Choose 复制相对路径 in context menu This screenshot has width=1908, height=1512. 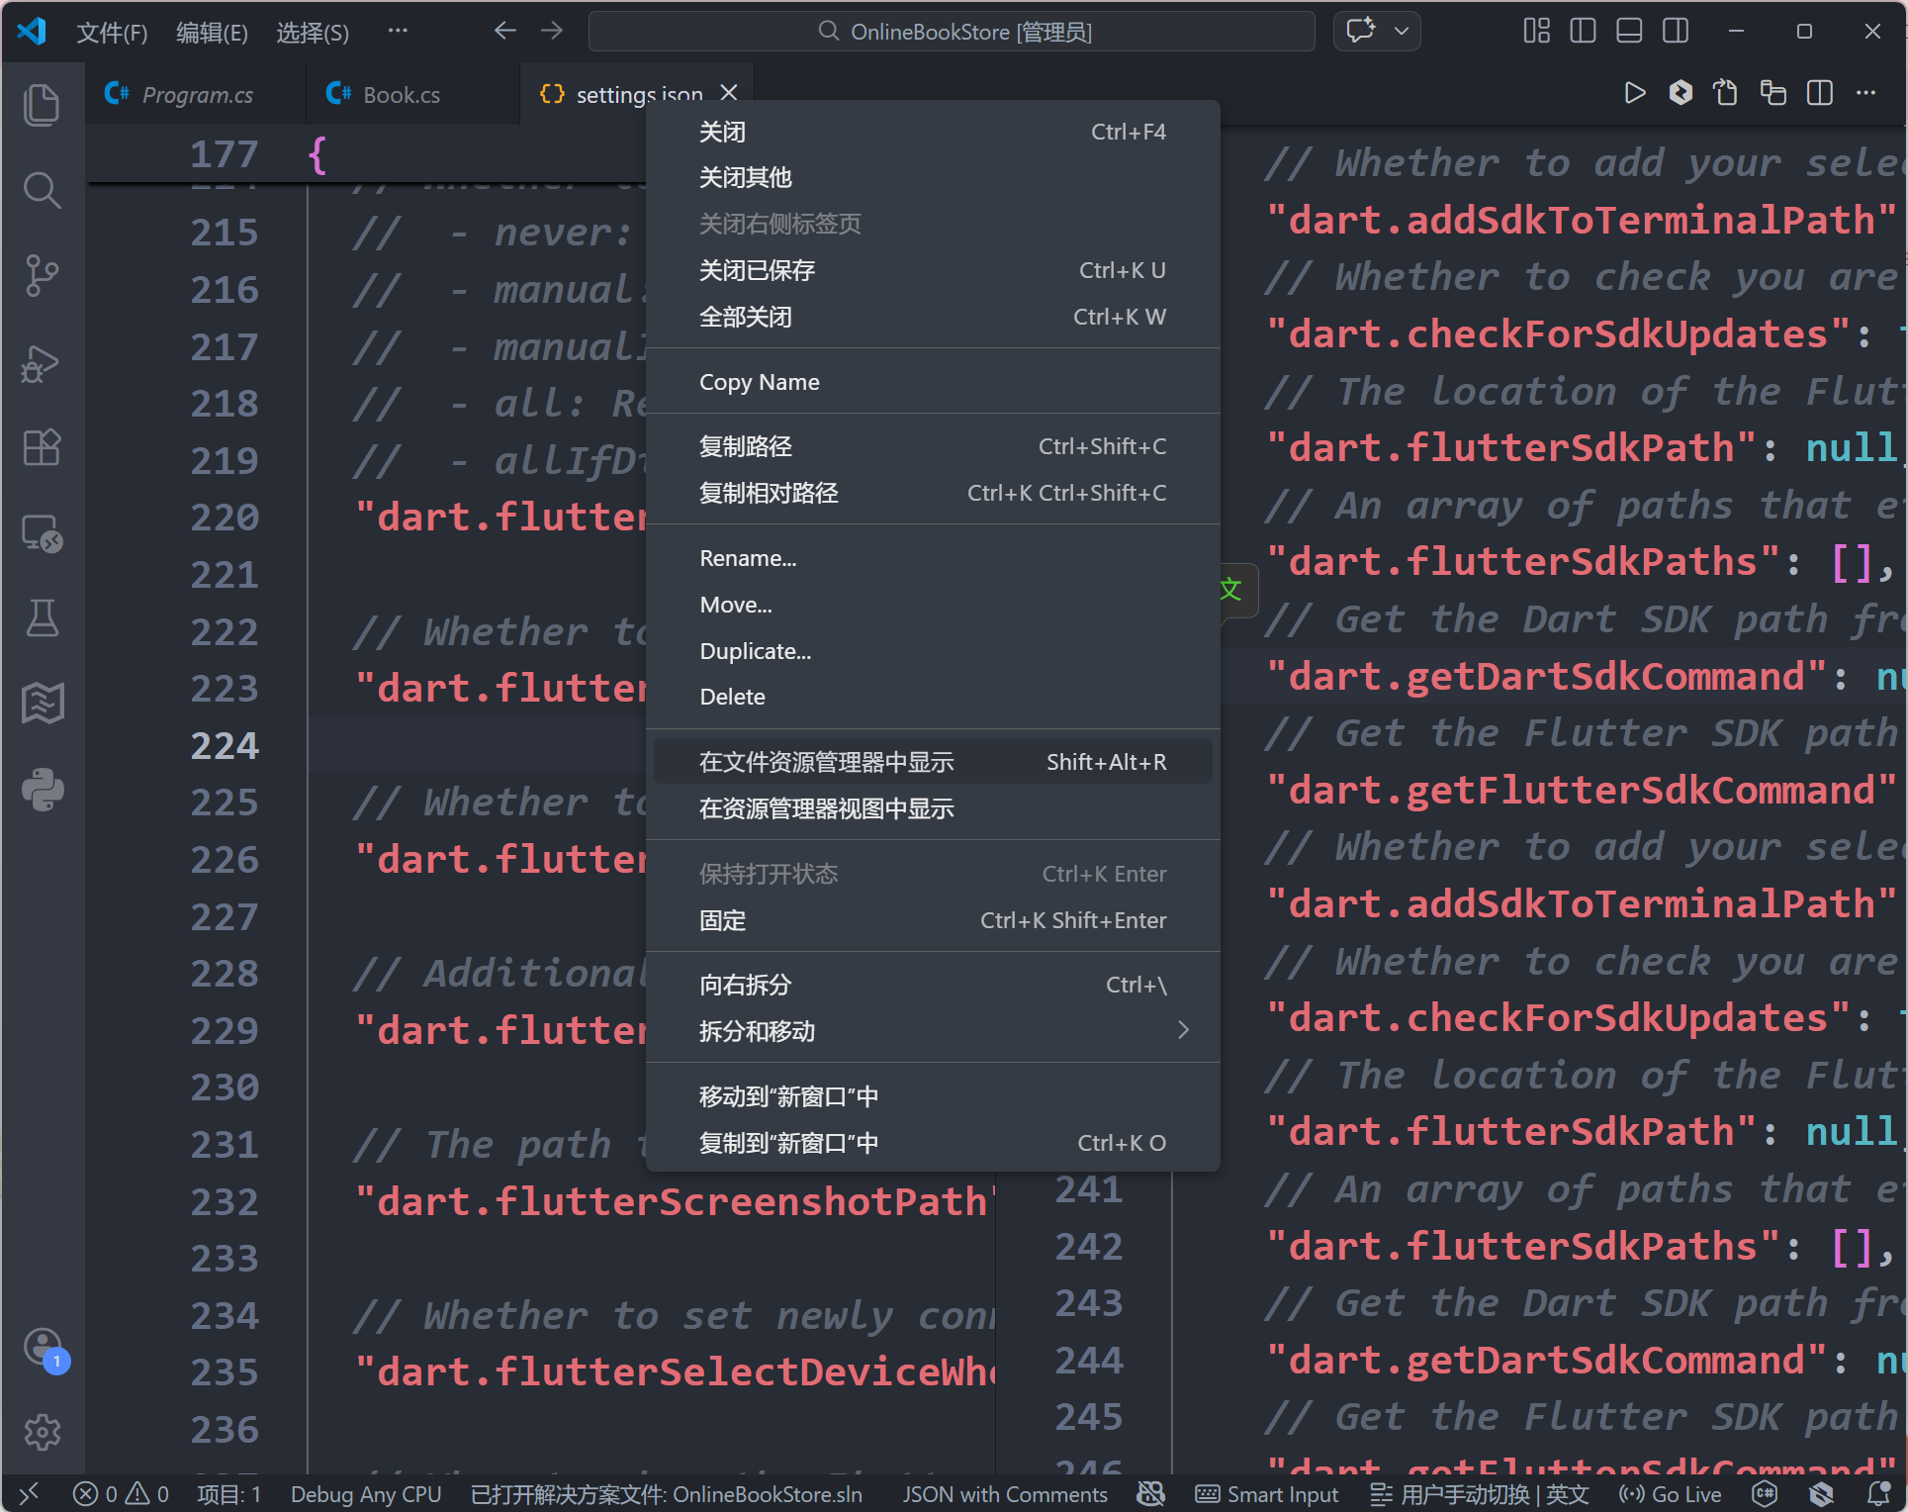click(933, 493)
